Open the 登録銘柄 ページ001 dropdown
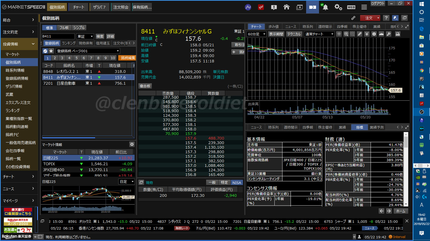430x241 pixels. coord(87,51)
